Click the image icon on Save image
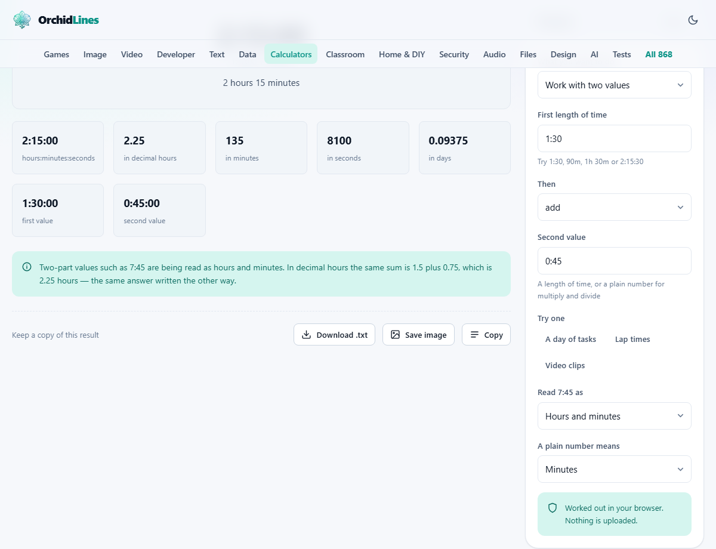The height and width of the screenshot is (549, 716). [395, 335]
